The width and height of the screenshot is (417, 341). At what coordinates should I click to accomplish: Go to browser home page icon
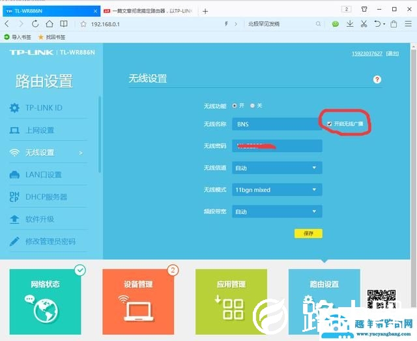pos(50,24)
